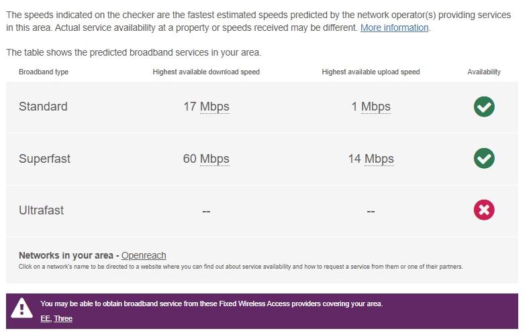Click the Availability column header
The height and width of the screenshot is (335, 531).
point(484,72)
